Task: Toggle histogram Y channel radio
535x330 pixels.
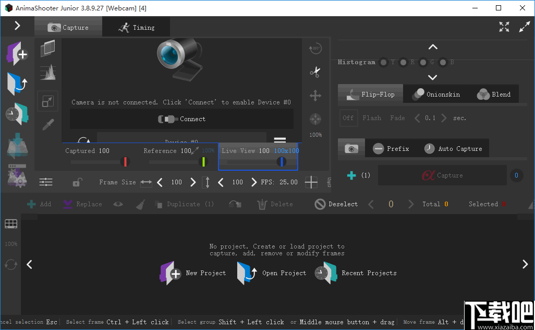Action: click(x=383, y=62)
